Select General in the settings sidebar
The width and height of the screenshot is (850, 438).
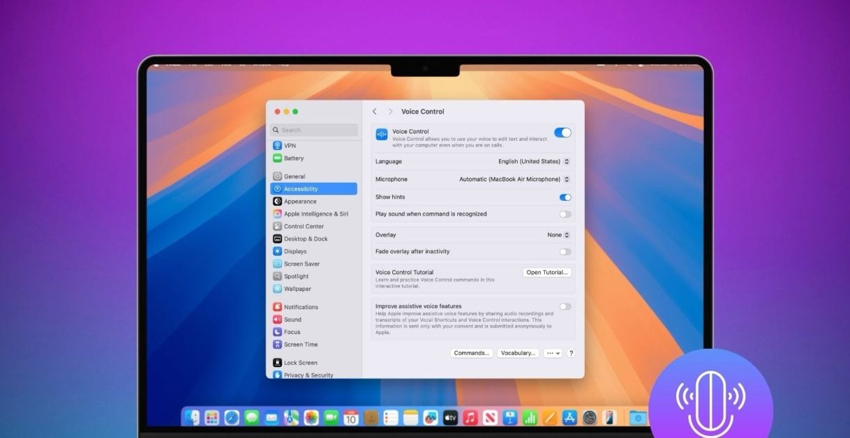(313, 176)
